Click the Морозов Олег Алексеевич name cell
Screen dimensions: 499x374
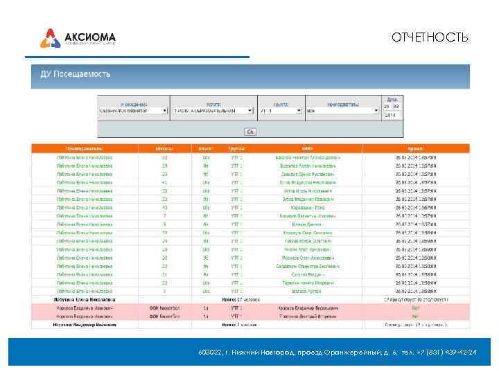click(308, 258)
